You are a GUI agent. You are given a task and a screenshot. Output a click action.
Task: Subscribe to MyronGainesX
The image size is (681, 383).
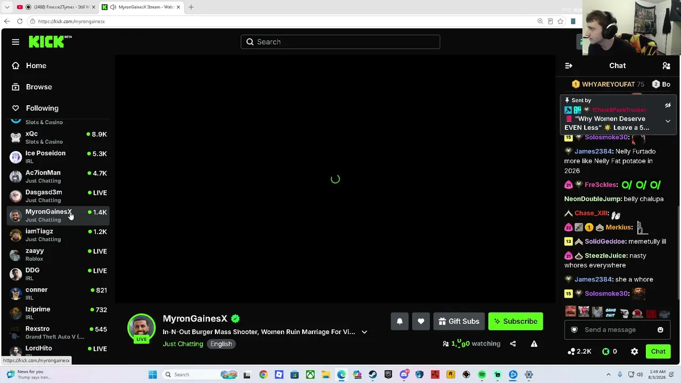pyautogui.click(x=516, y=321)
